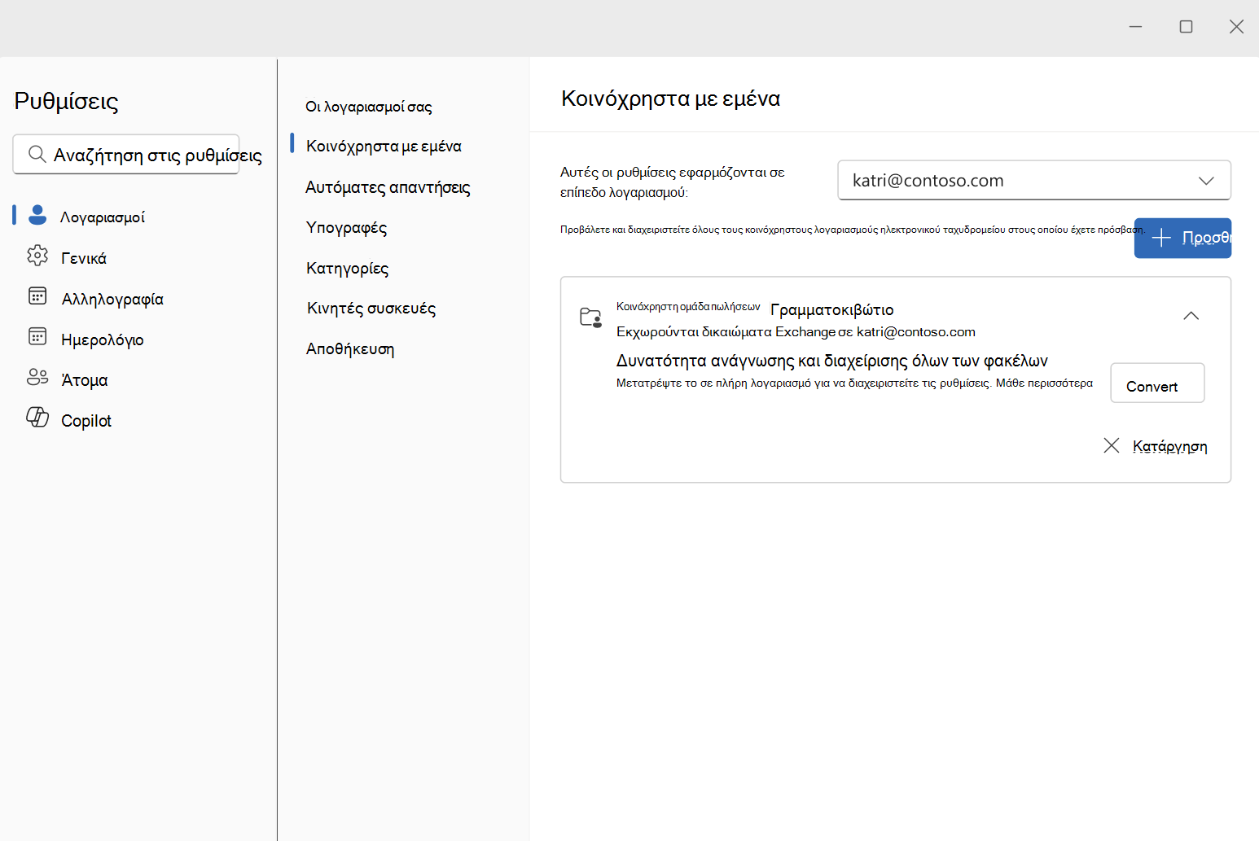Click the Κατάργηση remove link
Image resolution: width=1259 pixels, height=841 pixels.
coord(1169,446)
